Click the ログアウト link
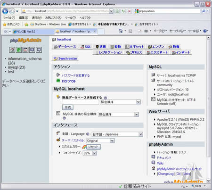This screenshot has height=190, width=212. [x=69, y=81]
